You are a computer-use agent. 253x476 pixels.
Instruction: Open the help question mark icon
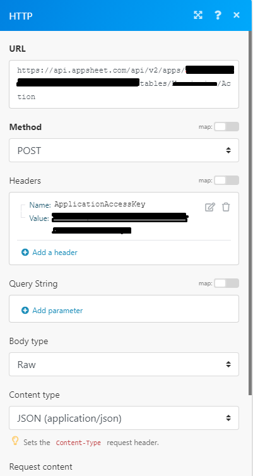click(218, 15)
